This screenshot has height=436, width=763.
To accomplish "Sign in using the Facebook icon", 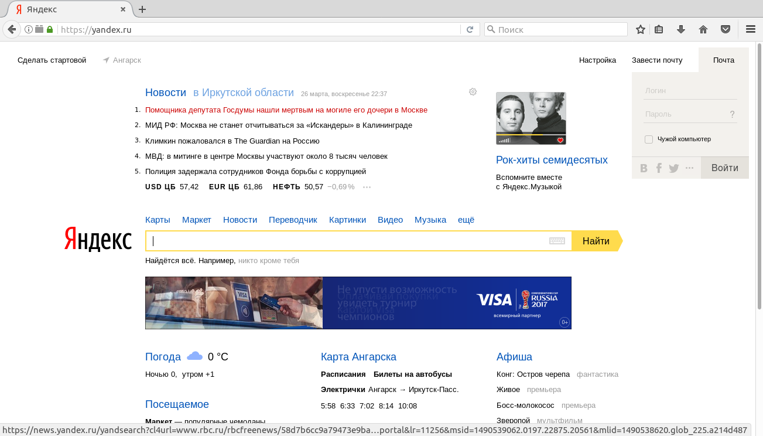I will tap(659, 168).
